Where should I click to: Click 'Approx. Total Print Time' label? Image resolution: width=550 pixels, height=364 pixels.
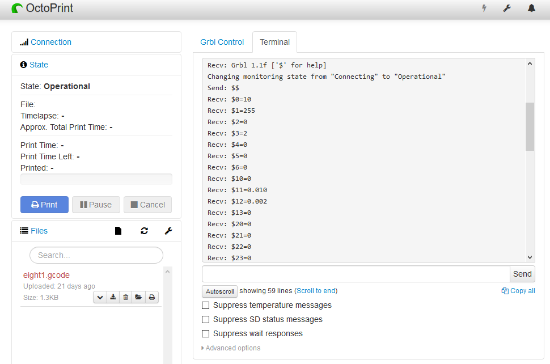pyautogui.click(x=64, y=127)
